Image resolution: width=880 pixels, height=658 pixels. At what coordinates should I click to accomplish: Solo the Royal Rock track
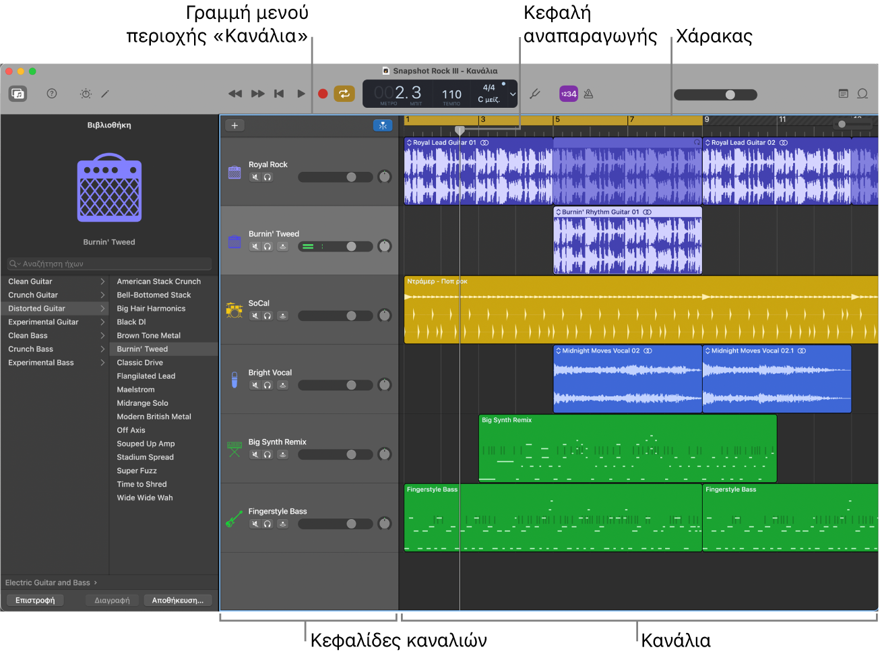point(268,177)
